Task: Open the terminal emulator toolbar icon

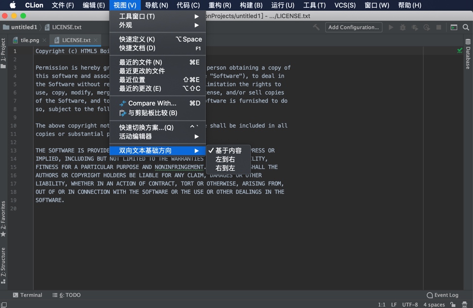Action: point(454,27)
